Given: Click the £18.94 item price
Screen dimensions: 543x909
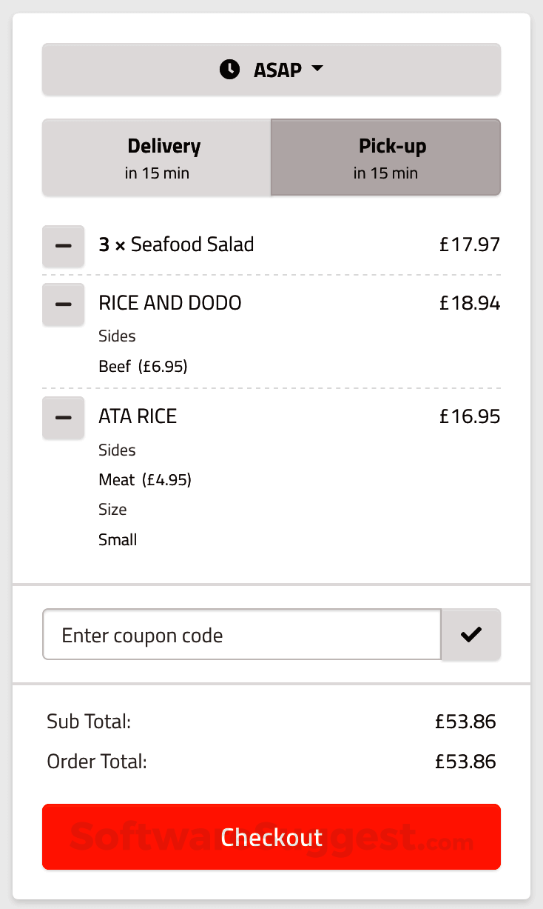Looking at the screenshot, I should pos(469,303).
